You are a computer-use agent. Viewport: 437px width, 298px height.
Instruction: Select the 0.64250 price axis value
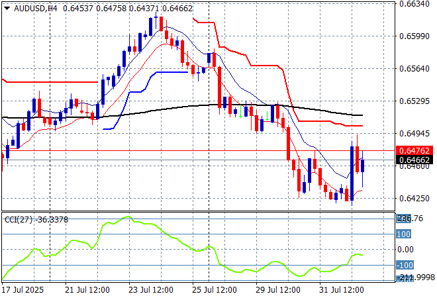(414, 199)
